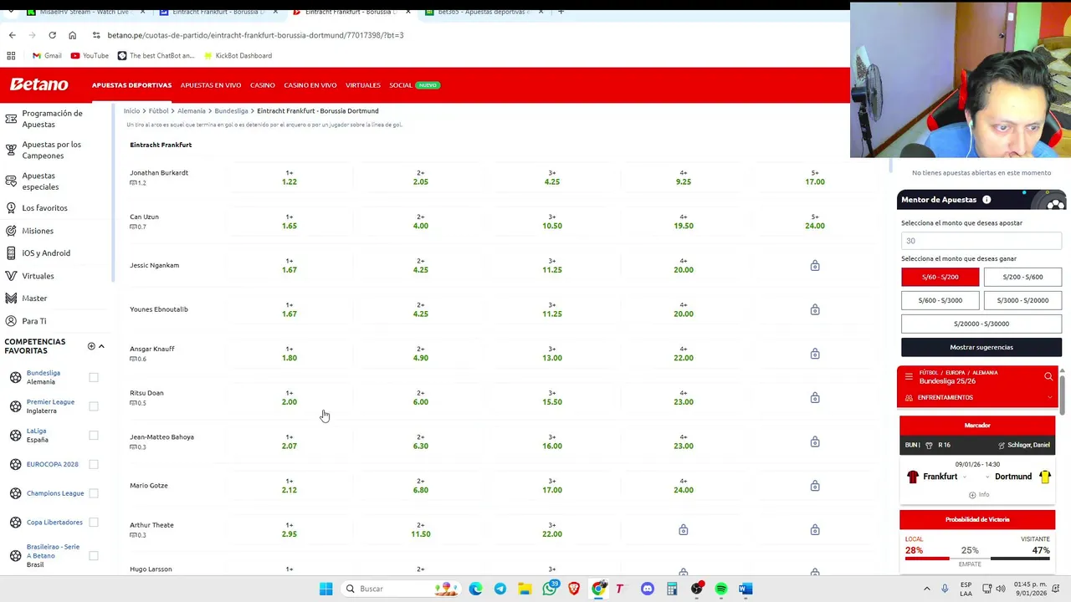Open Apuestas Deportivas menu

click(131, 85)
